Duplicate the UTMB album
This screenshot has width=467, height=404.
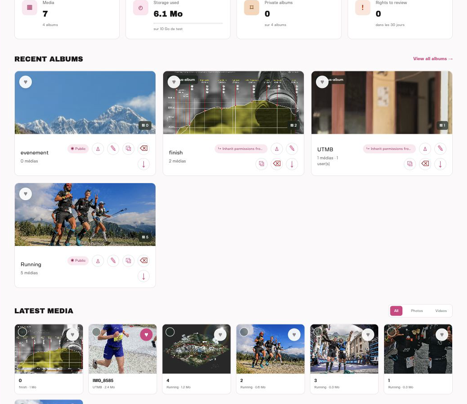tap(410, 164)
